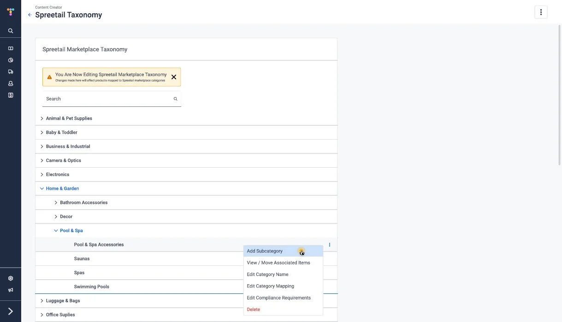Open the truck shipping icon in the sidebar

tap(11, 72)
